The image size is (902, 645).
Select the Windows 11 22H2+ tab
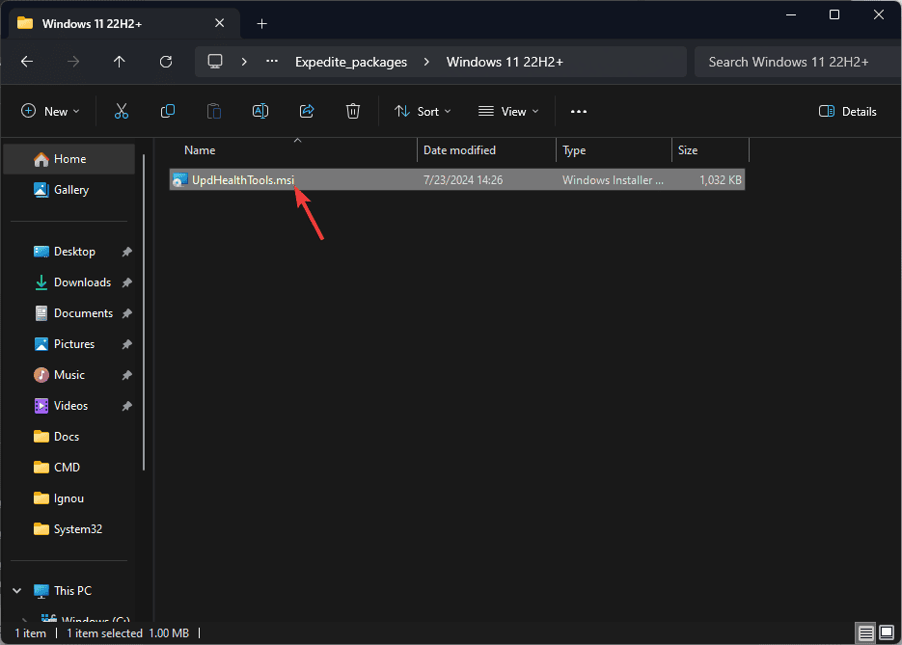(123, 23)
